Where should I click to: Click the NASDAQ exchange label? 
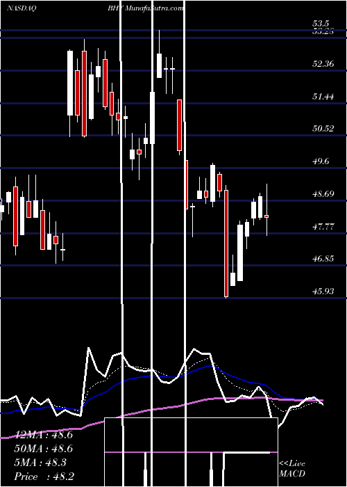click(x=22, y=8)
